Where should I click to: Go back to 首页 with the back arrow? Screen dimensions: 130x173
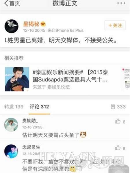[x=12, y=3]
